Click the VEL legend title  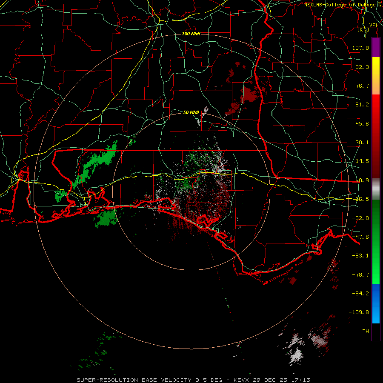point(374,25)
